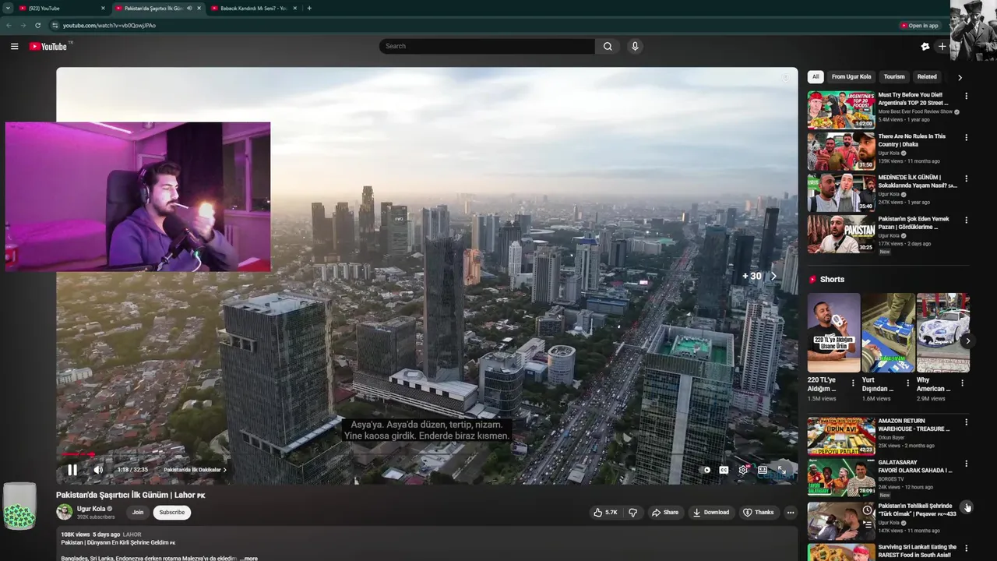Open options for 'Must Try Before You Die' video
This screenshot has height=561, width=997.
point(966,96)
